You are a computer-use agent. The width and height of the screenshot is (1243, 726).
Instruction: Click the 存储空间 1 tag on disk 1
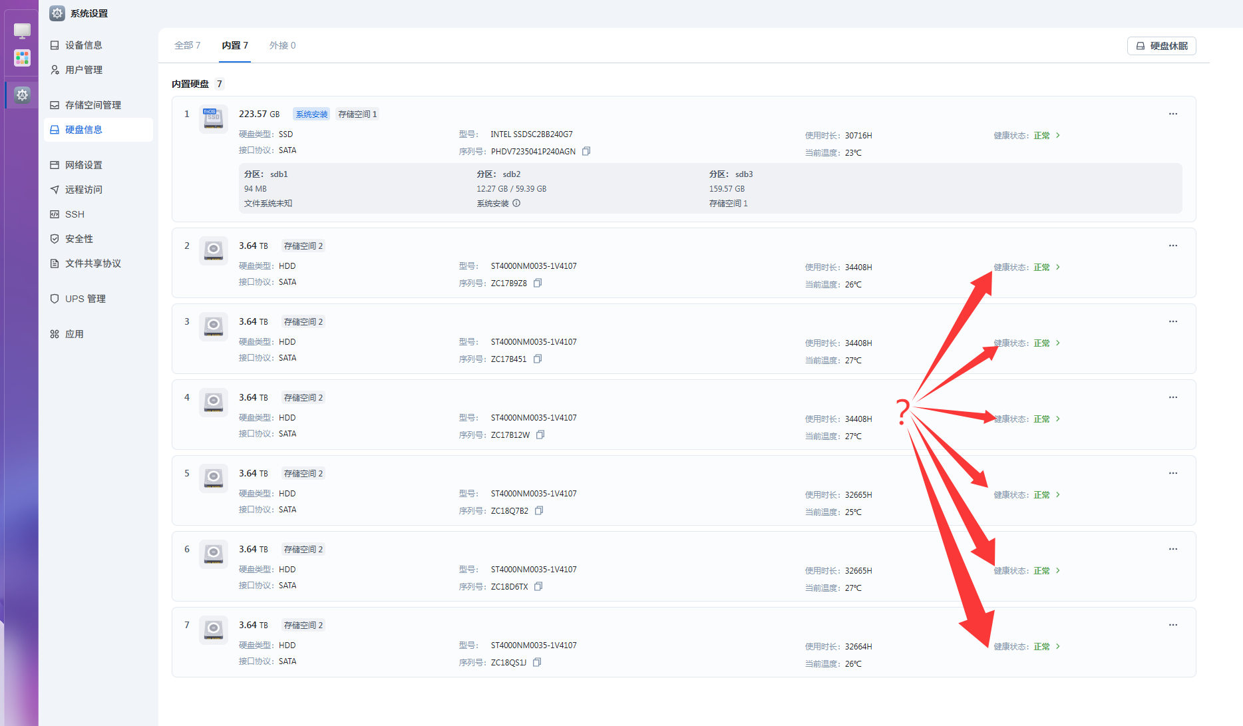[357, 114]
